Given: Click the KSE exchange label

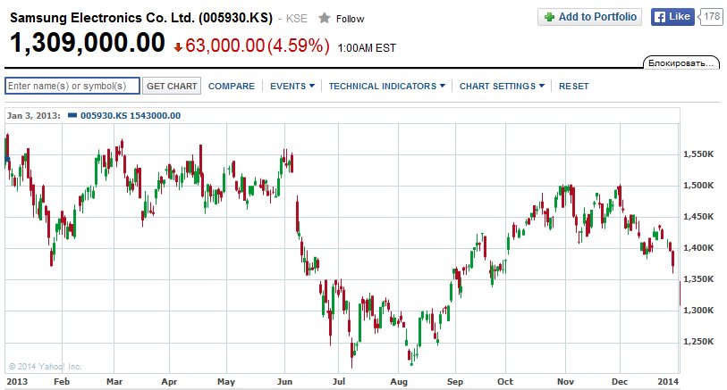Looking at the screenshot, I should coord(297,19).
